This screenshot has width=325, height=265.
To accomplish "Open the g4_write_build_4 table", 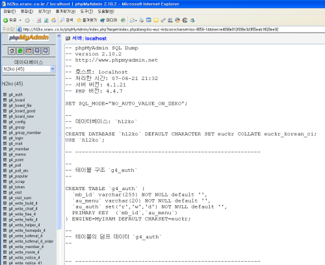I will [x=23, y=203].
